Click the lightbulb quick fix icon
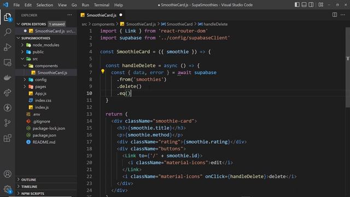 point(103,71)
